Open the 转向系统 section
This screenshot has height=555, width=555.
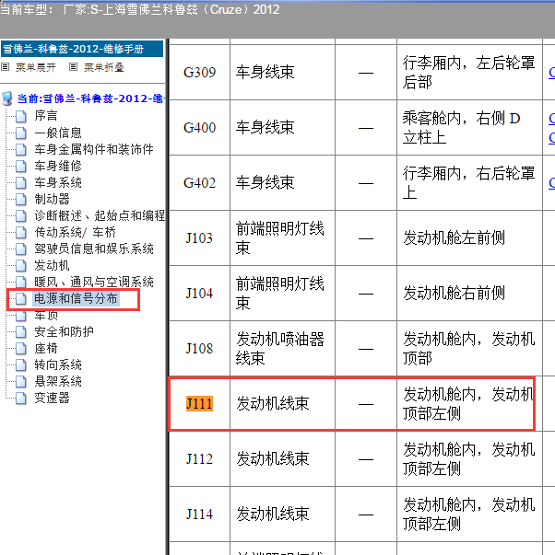coord(58,364)
